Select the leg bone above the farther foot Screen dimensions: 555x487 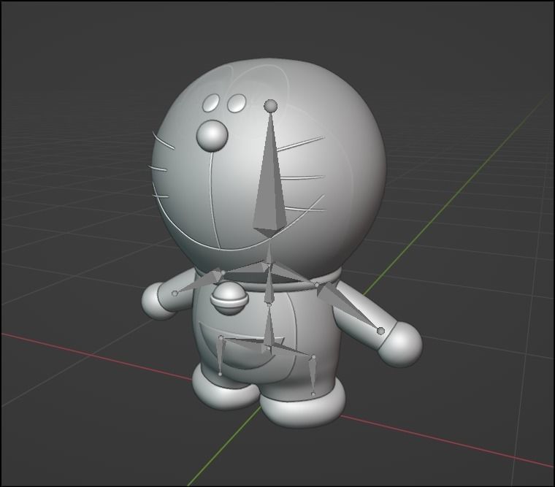pos(221,356)
